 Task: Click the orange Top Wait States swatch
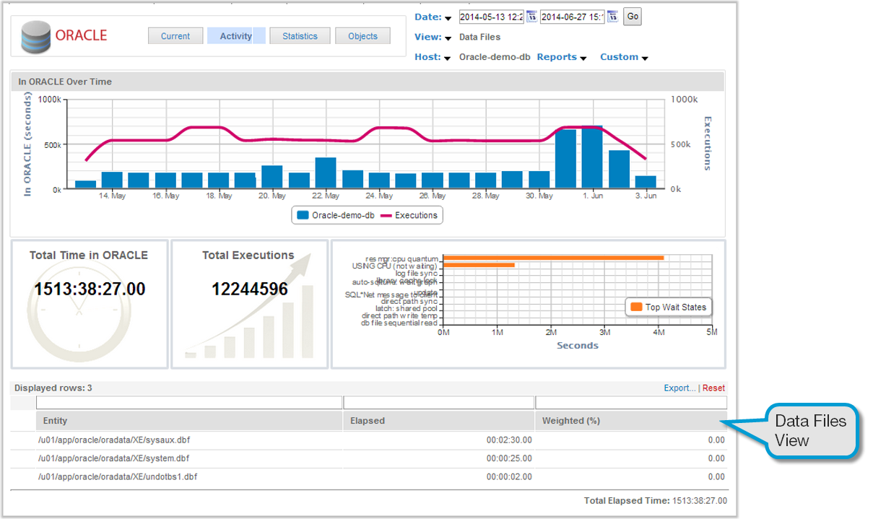636,307
